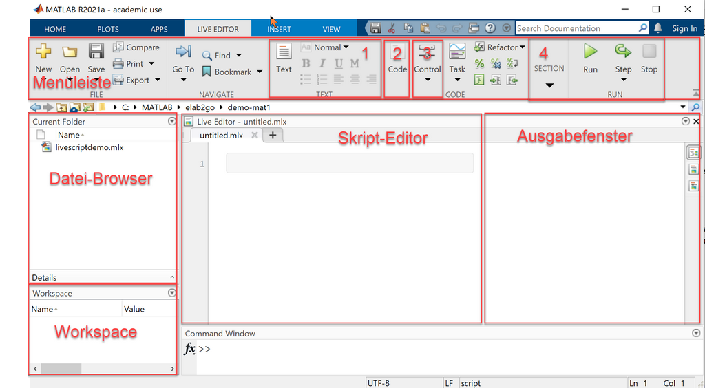Expand the Details panel
The image size is (705, 388).
172,277
